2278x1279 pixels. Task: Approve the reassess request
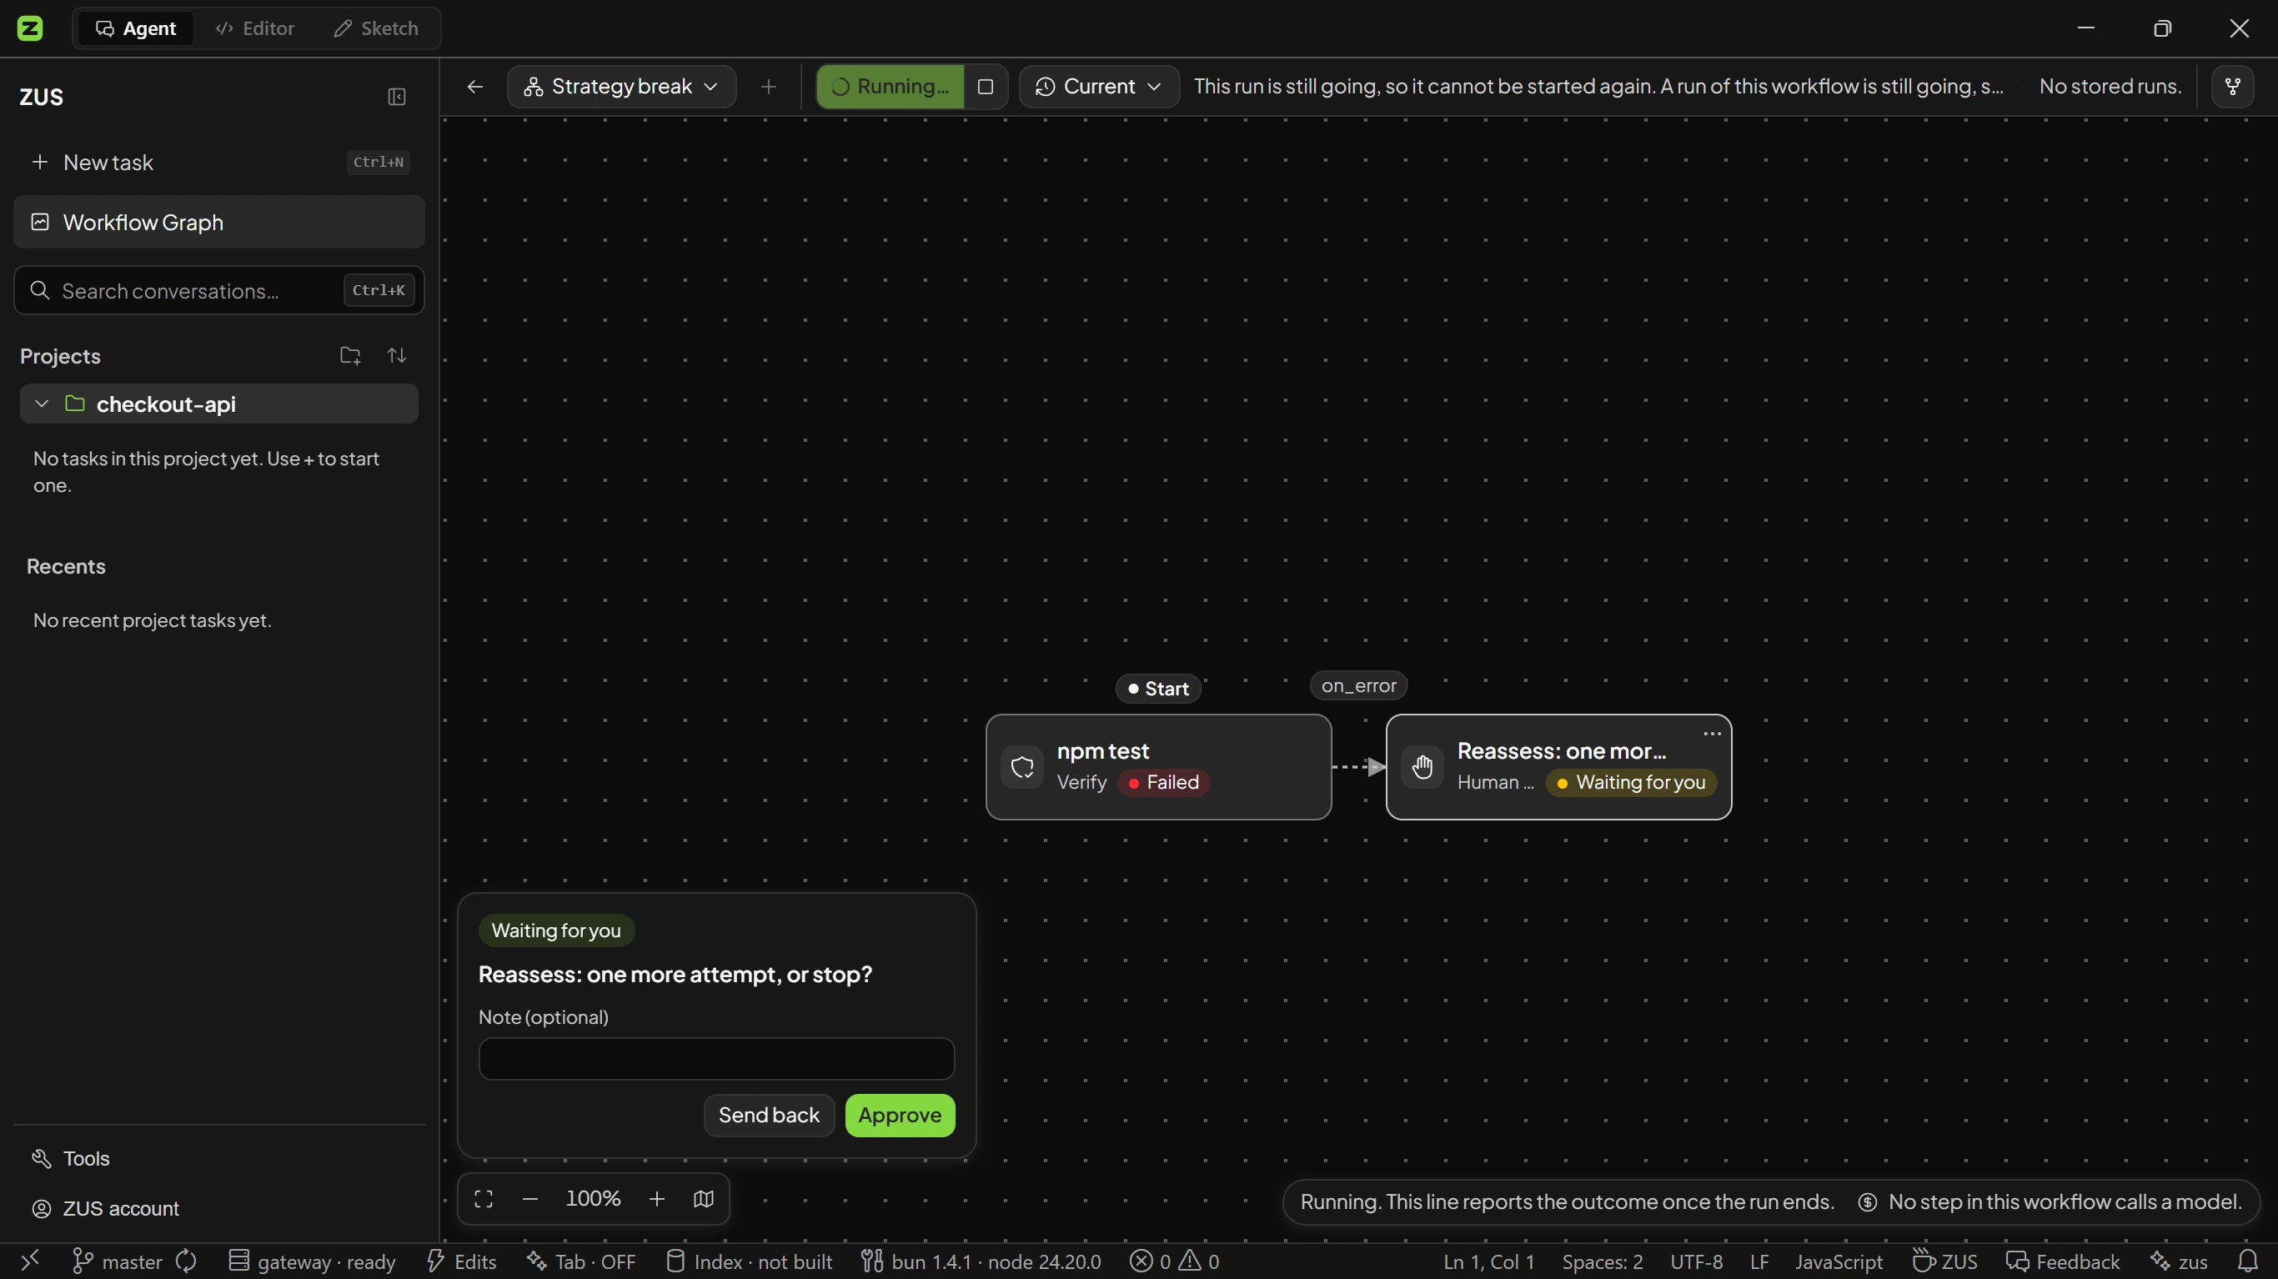pos(900,1116)
